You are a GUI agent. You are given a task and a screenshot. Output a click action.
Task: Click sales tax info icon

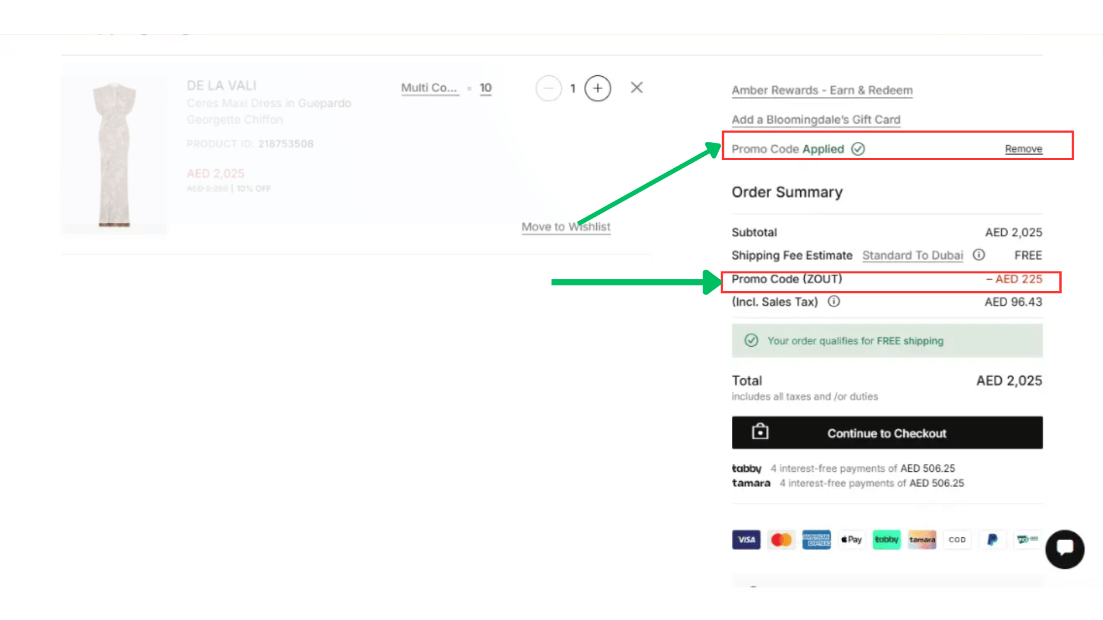click(834, 301)
